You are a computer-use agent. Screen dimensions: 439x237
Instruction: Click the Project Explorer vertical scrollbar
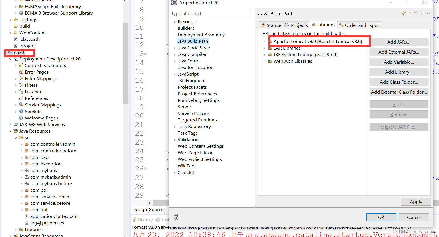coord(125,63)
